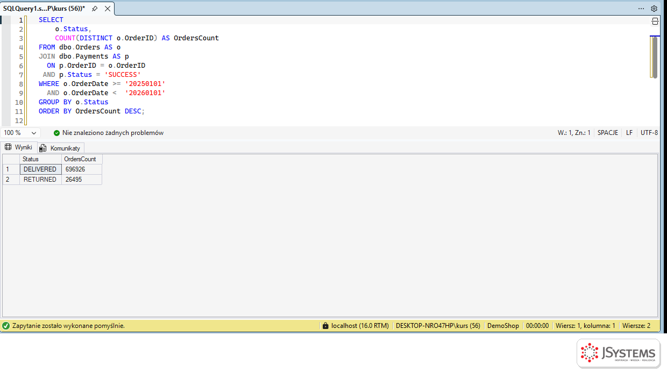Click the COUNT function in the query
Screen dimensions: 667x372
pos(65,38)
